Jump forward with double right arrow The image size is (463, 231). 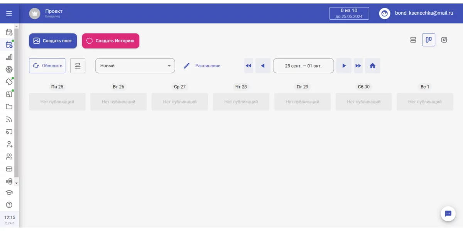tap(358, 66)
